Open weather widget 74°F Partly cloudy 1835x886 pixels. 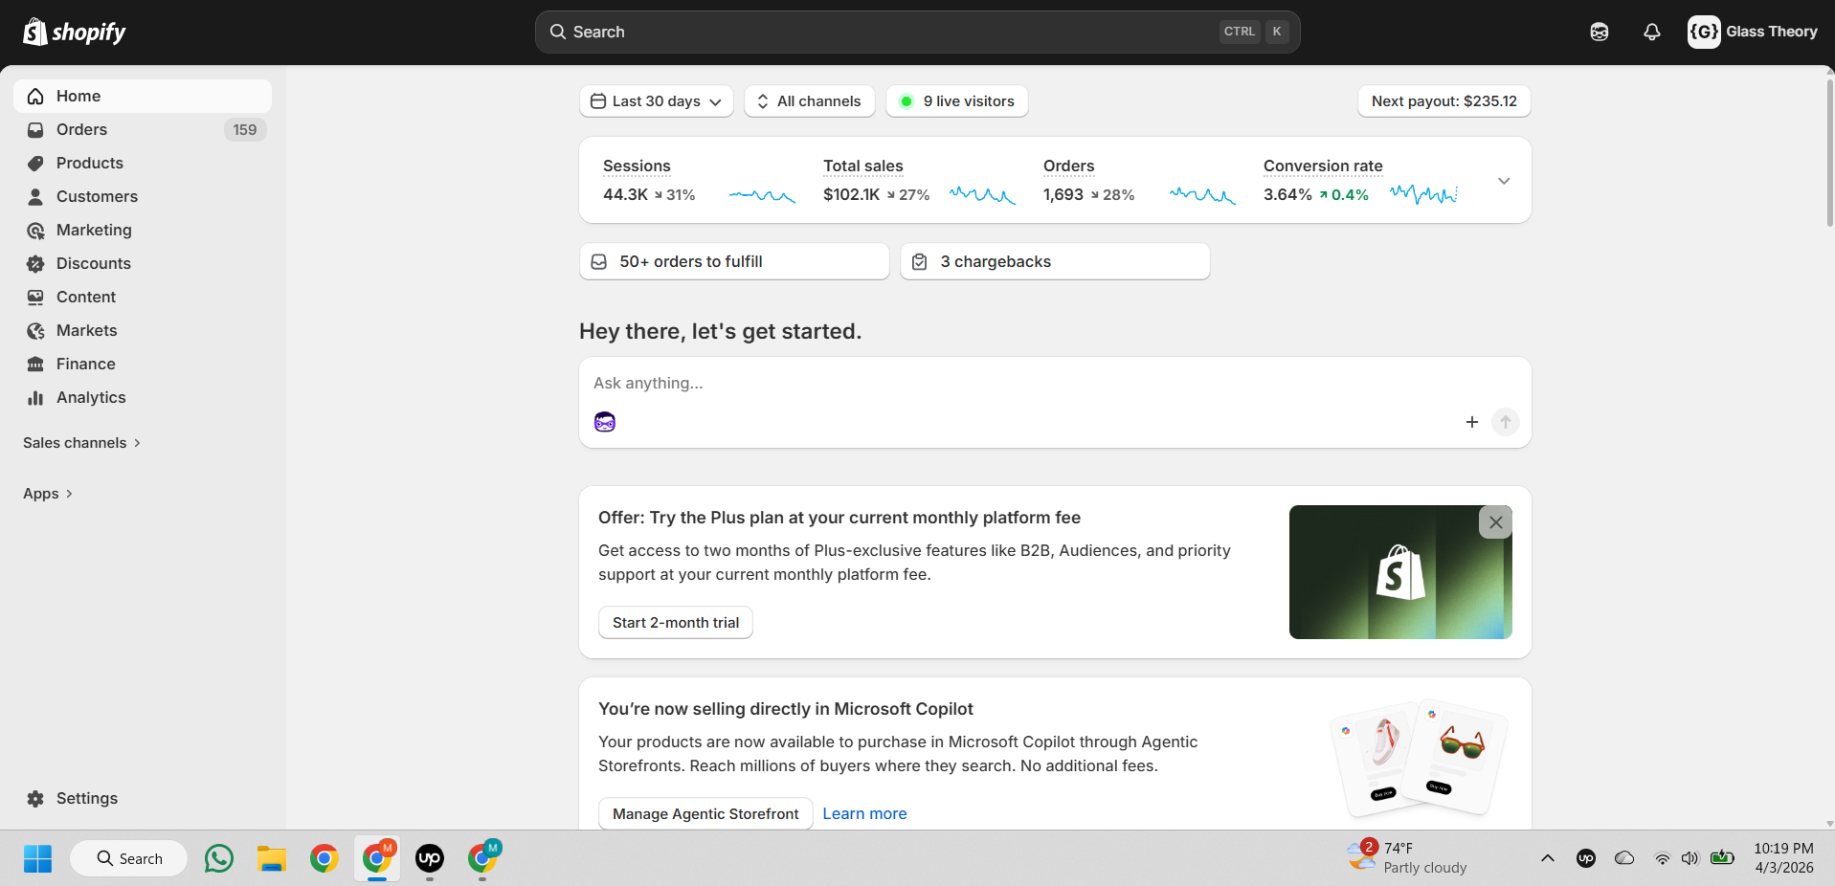point(1407,857)
